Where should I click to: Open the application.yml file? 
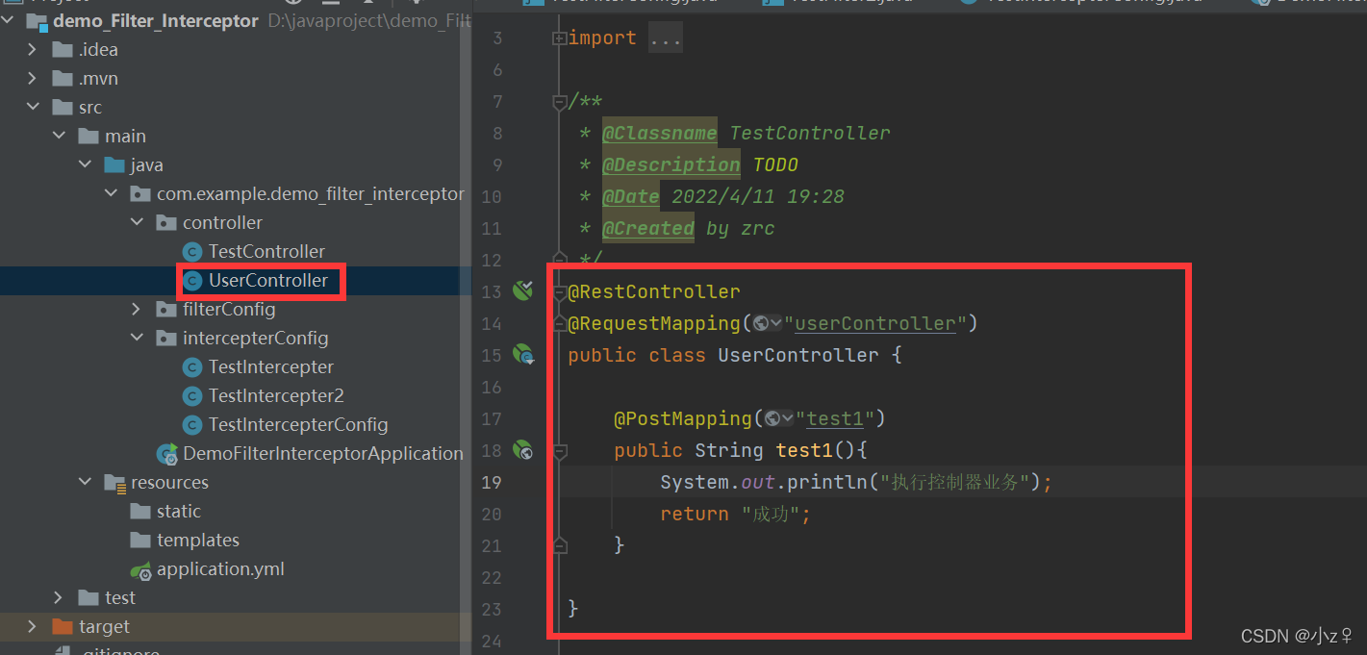(220, 569)
